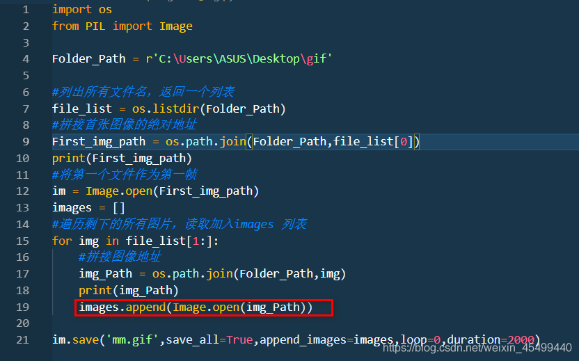
Task: Click 'for img in file_list[1:]:' line
Action: click(x=135, y=241)
